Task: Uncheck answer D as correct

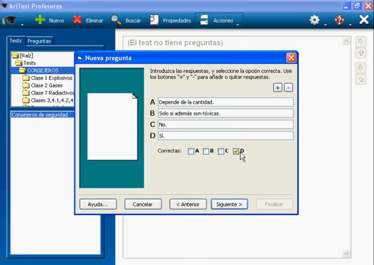Action: (x=236, y=152)
